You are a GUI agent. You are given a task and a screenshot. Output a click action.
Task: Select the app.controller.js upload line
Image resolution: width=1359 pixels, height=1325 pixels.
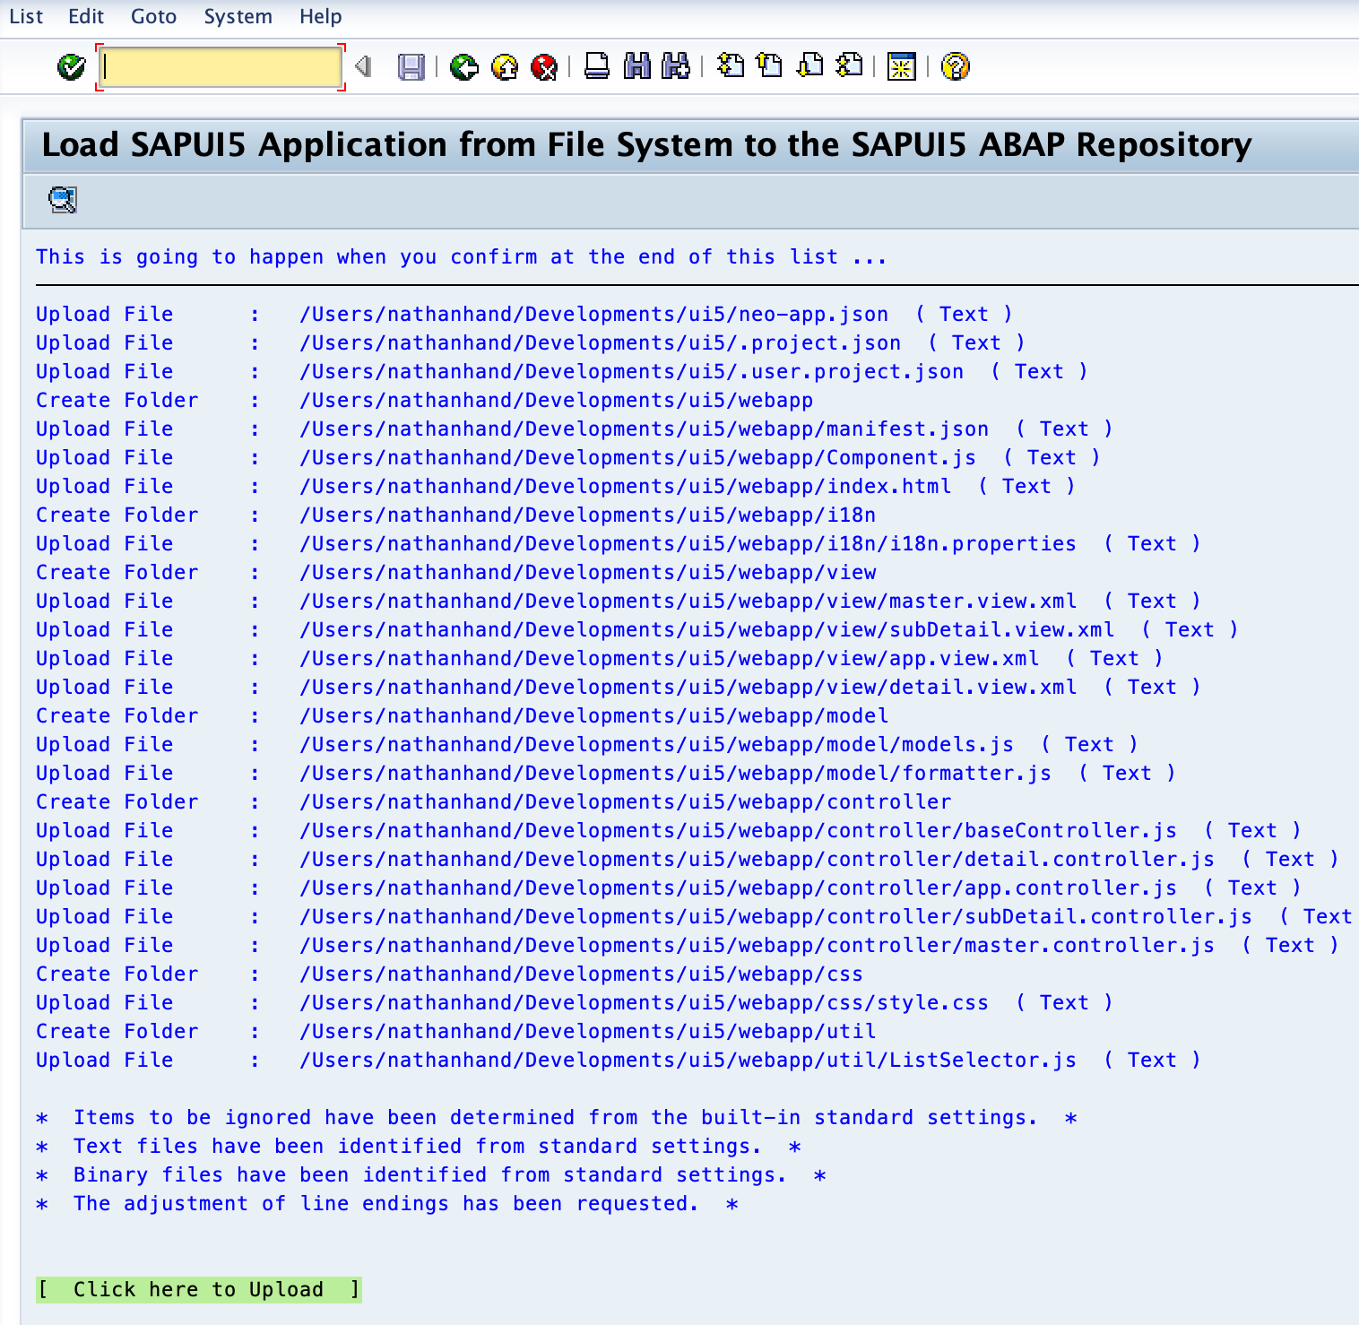click(669, 888)
